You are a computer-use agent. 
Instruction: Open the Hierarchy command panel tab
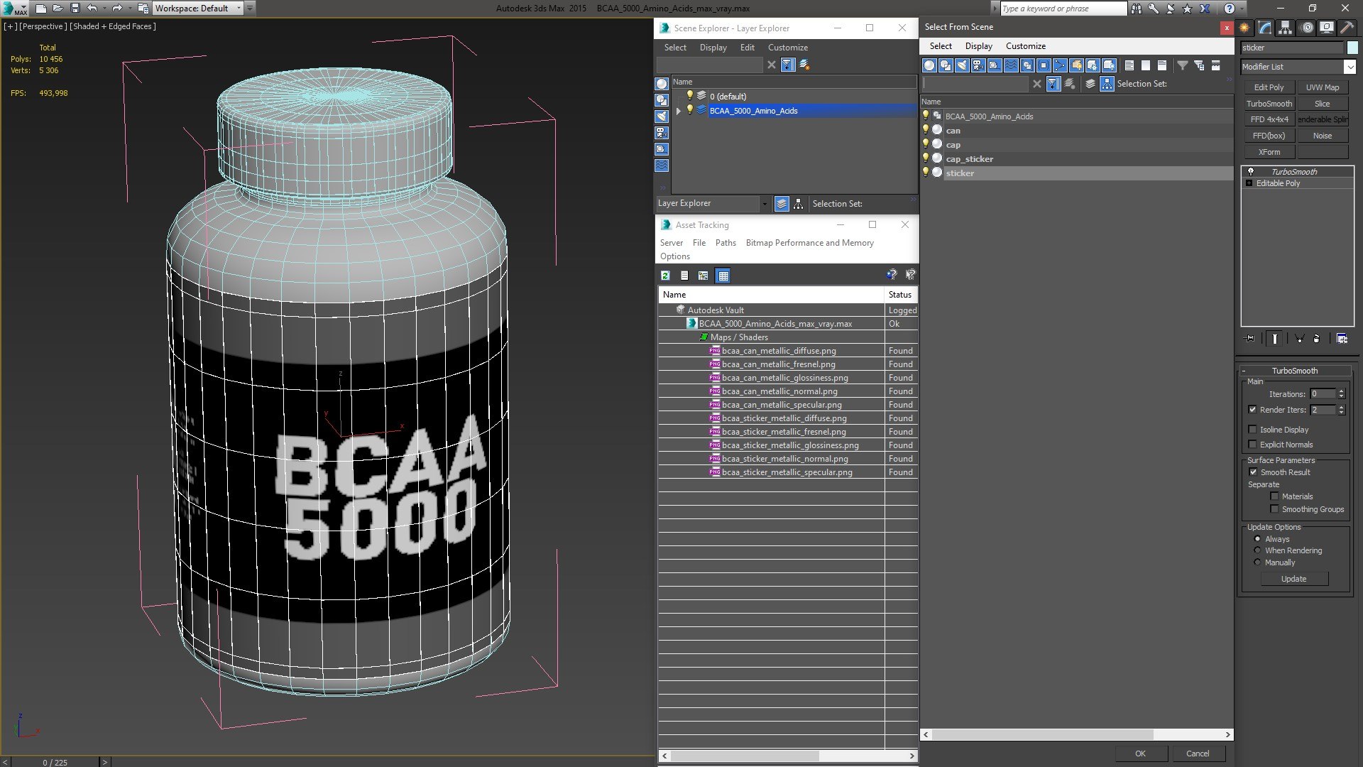[x=1285, y=28]
